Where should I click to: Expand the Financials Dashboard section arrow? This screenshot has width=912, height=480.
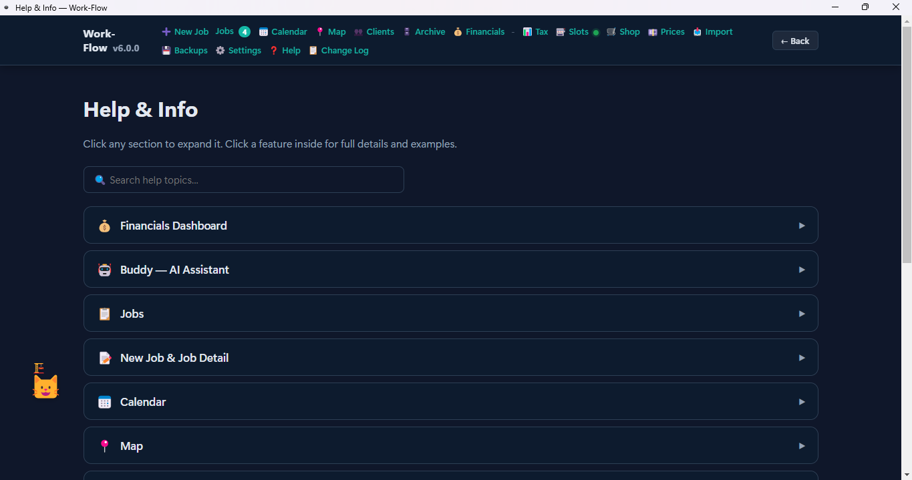point(802,226)
